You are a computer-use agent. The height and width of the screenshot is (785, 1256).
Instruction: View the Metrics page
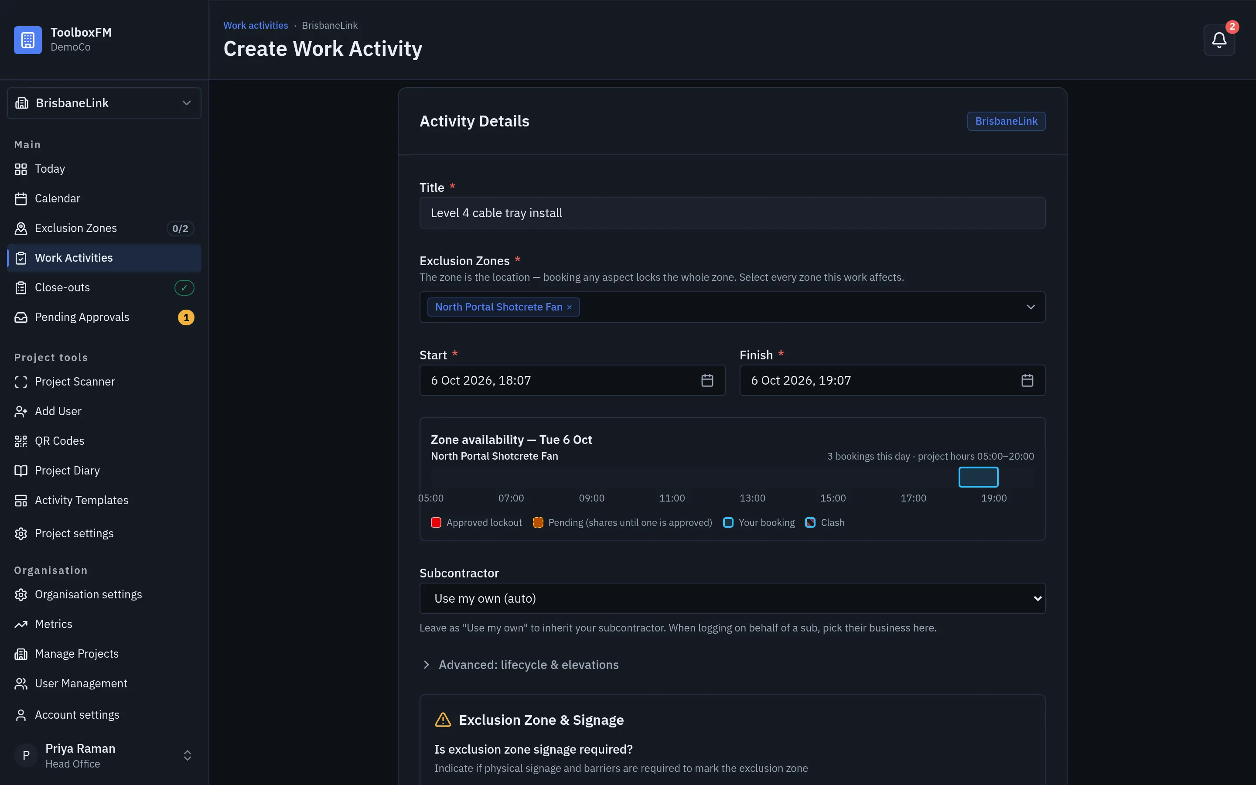(x=104, y=624)
